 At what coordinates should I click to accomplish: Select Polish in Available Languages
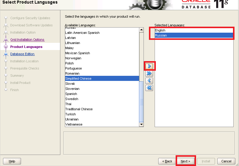coord(102,63)
